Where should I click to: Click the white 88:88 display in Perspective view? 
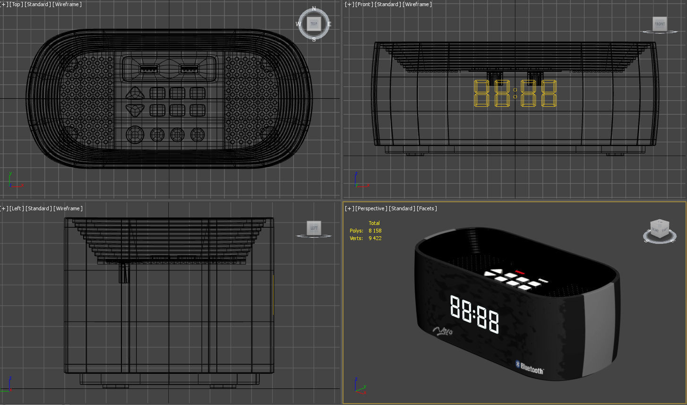[474, 314]
